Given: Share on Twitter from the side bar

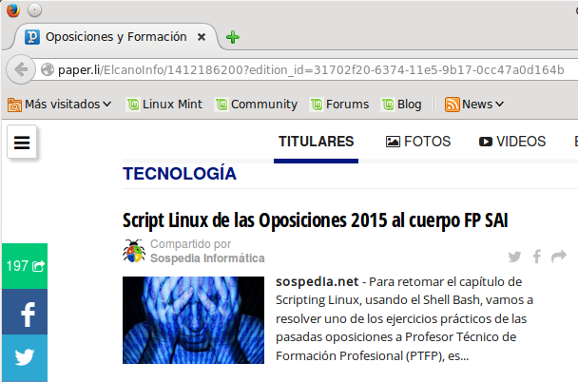Looking at the screenshot, I should point(25,357).
